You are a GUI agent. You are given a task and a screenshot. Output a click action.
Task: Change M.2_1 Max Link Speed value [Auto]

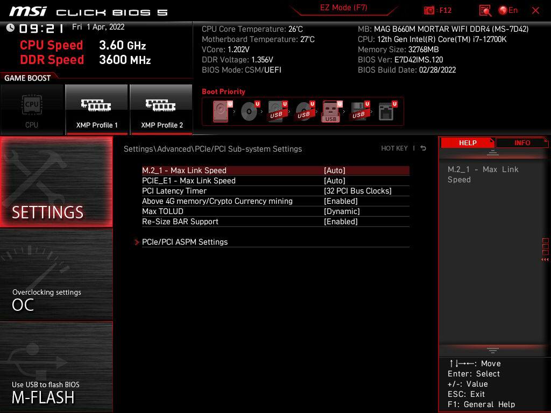pyautogui.click(x=335, y=170)
